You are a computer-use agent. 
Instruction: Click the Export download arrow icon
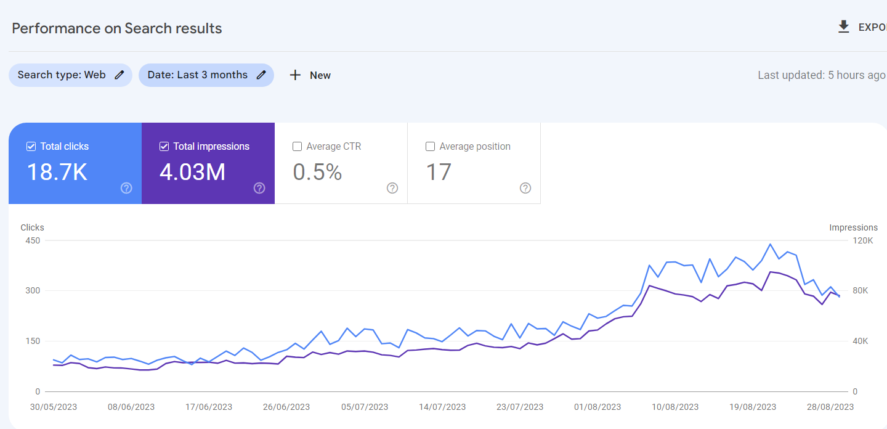coord(844,27)
